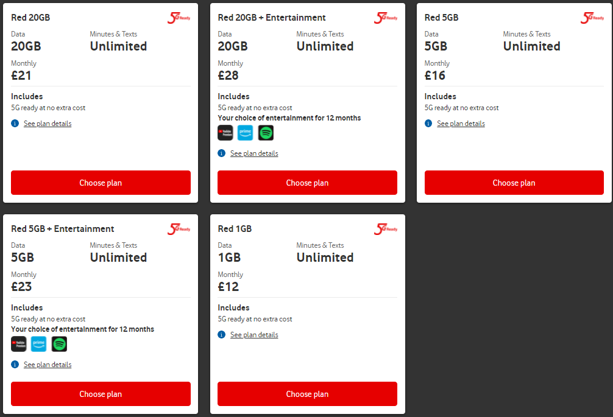Choose the Red 5GB plan
Screen dimensions: 613x417
click(x=514, y=183)
